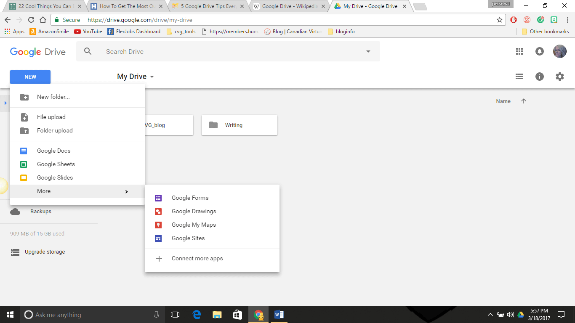Click the Folder upload icon
Screen dimensions: 575x323
(x=24, y=130)
